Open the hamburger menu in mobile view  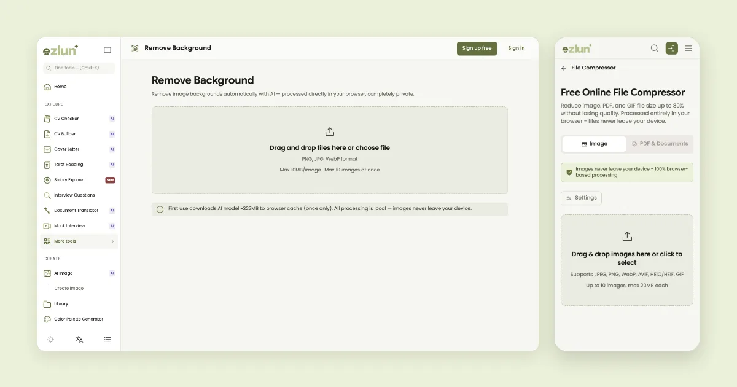pos(688,49)
